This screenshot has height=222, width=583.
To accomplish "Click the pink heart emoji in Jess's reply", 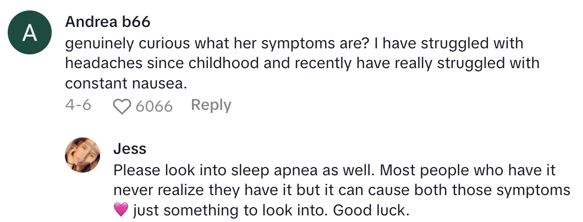I will [x=121, y=209].
